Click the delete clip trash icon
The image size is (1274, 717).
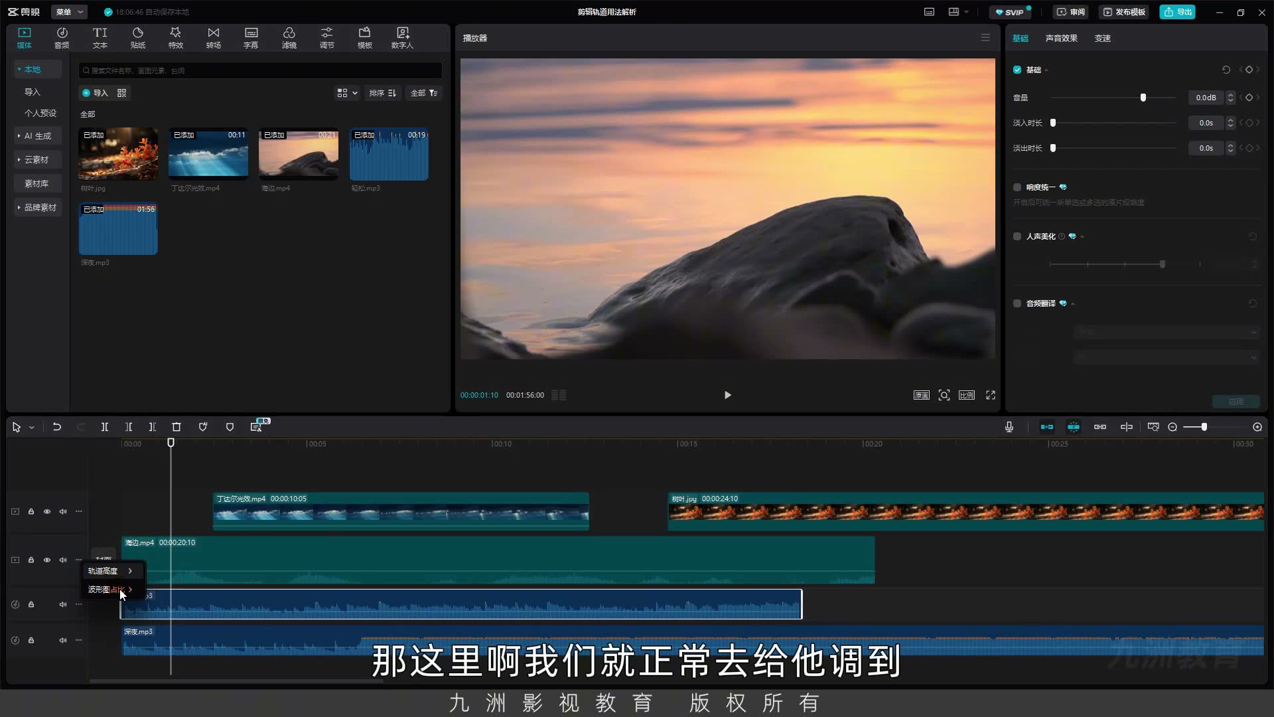[x=177, y=427]
